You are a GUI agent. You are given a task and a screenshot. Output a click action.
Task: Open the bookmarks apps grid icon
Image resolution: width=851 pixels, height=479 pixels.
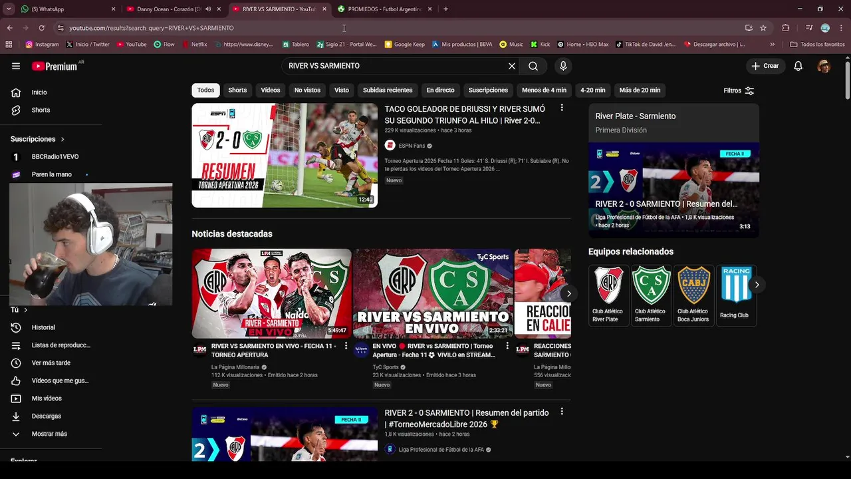pos(9,45)
